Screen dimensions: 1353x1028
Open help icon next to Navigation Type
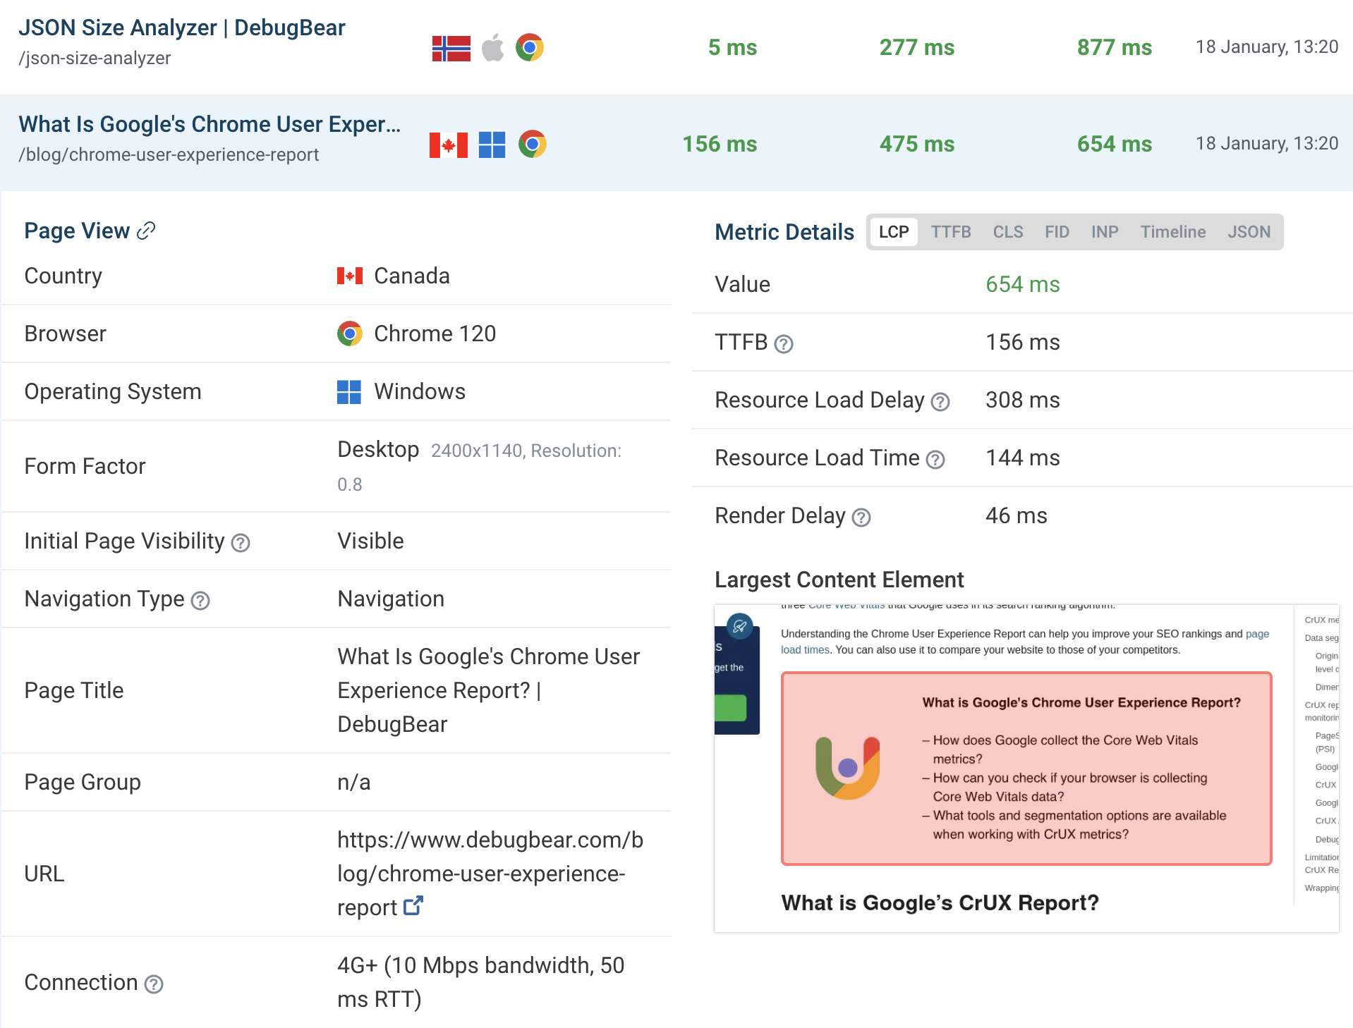point(200,600)
